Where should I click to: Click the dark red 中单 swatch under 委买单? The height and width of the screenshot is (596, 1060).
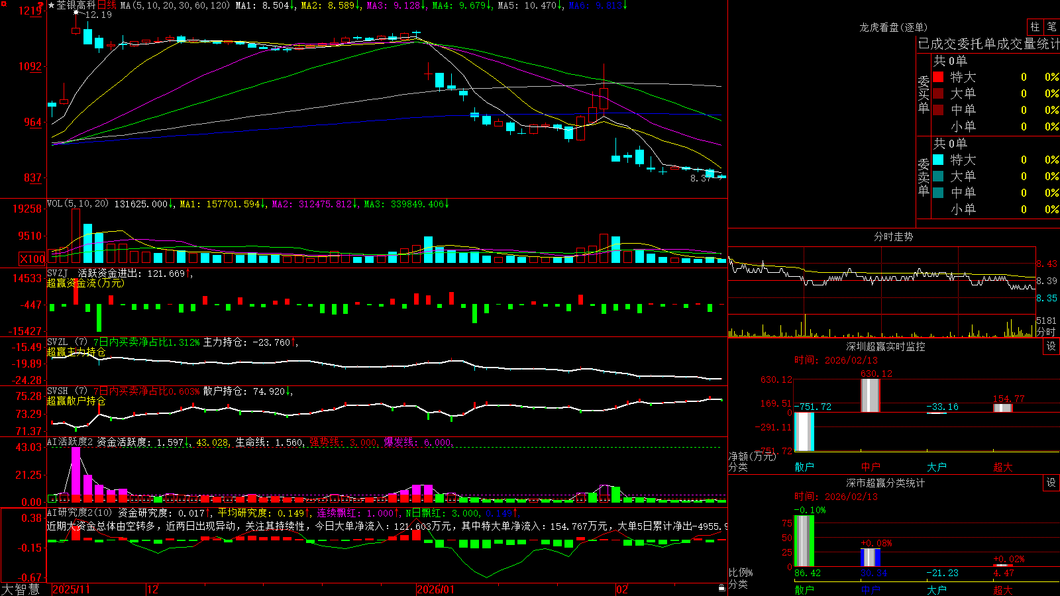[938, 110]
